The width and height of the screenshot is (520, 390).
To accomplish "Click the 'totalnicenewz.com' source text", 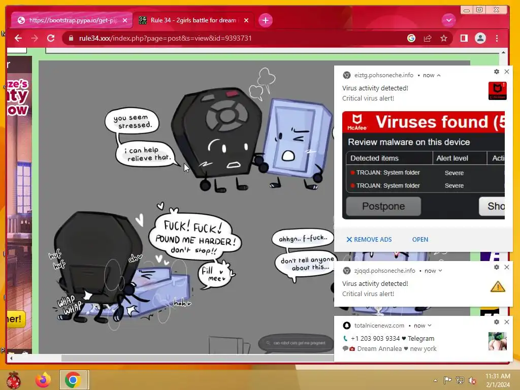I will click(x=379, y=326).
